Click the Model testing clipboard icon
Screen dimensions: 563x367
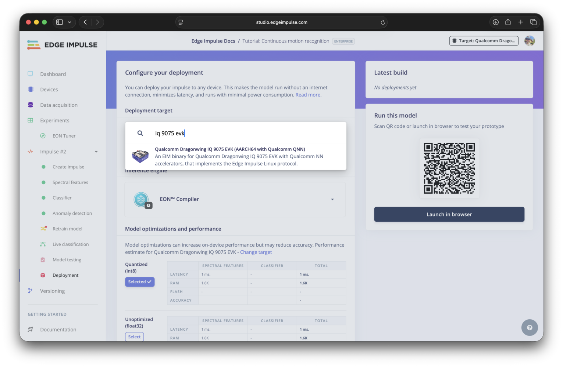point(43,259)
